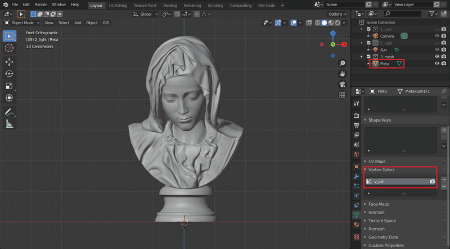Open the GIS menu in viewport header

coord(106,22)
